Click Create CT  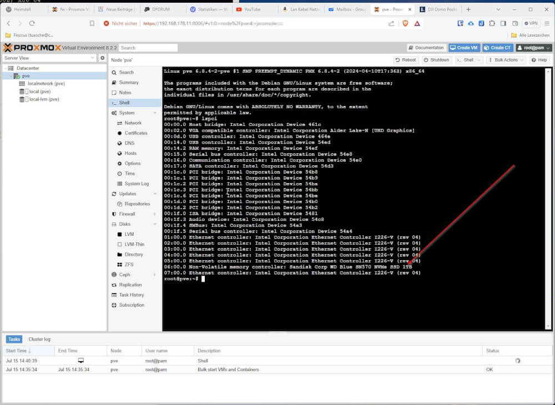point(498,48)
